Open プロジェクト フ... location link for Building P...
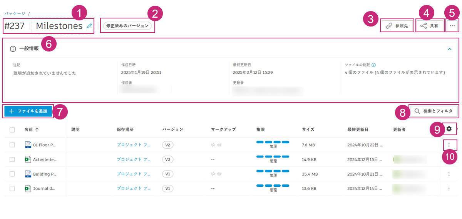 134,174
